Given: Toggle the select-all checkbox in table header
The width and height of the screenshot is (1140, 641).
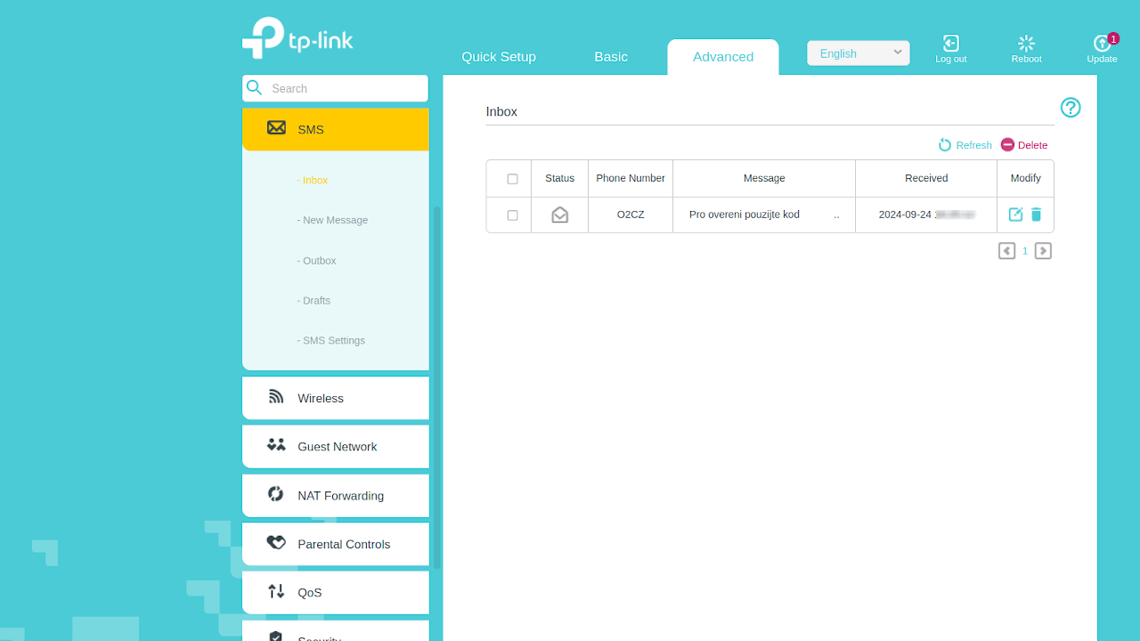Looking at the screenshot, I should point(512,179).
